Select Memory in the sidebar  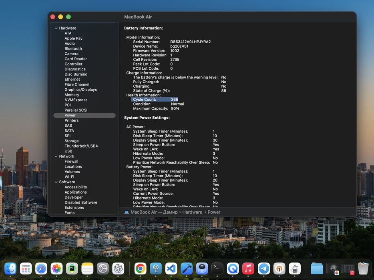click(x=72, y=95)
